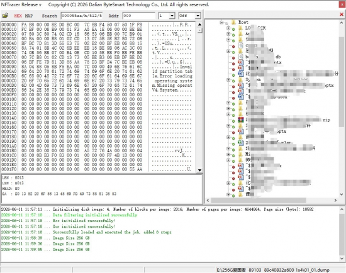Viewport: 346px width, 273px height.
Task: Select the Root folder icon
Action: [x=233, y=22]
